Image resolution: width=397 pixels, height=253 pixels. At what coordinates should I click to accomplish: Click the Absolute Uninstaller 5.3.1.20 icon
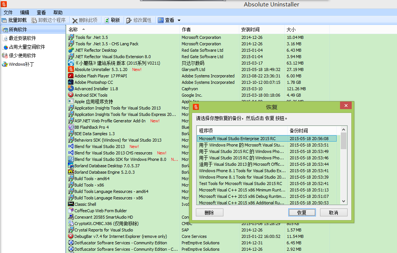(71, 69)
